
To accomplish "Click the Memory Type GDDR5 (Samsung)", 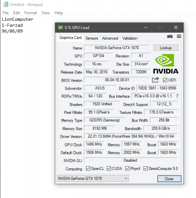I will [x=104, y=120].
